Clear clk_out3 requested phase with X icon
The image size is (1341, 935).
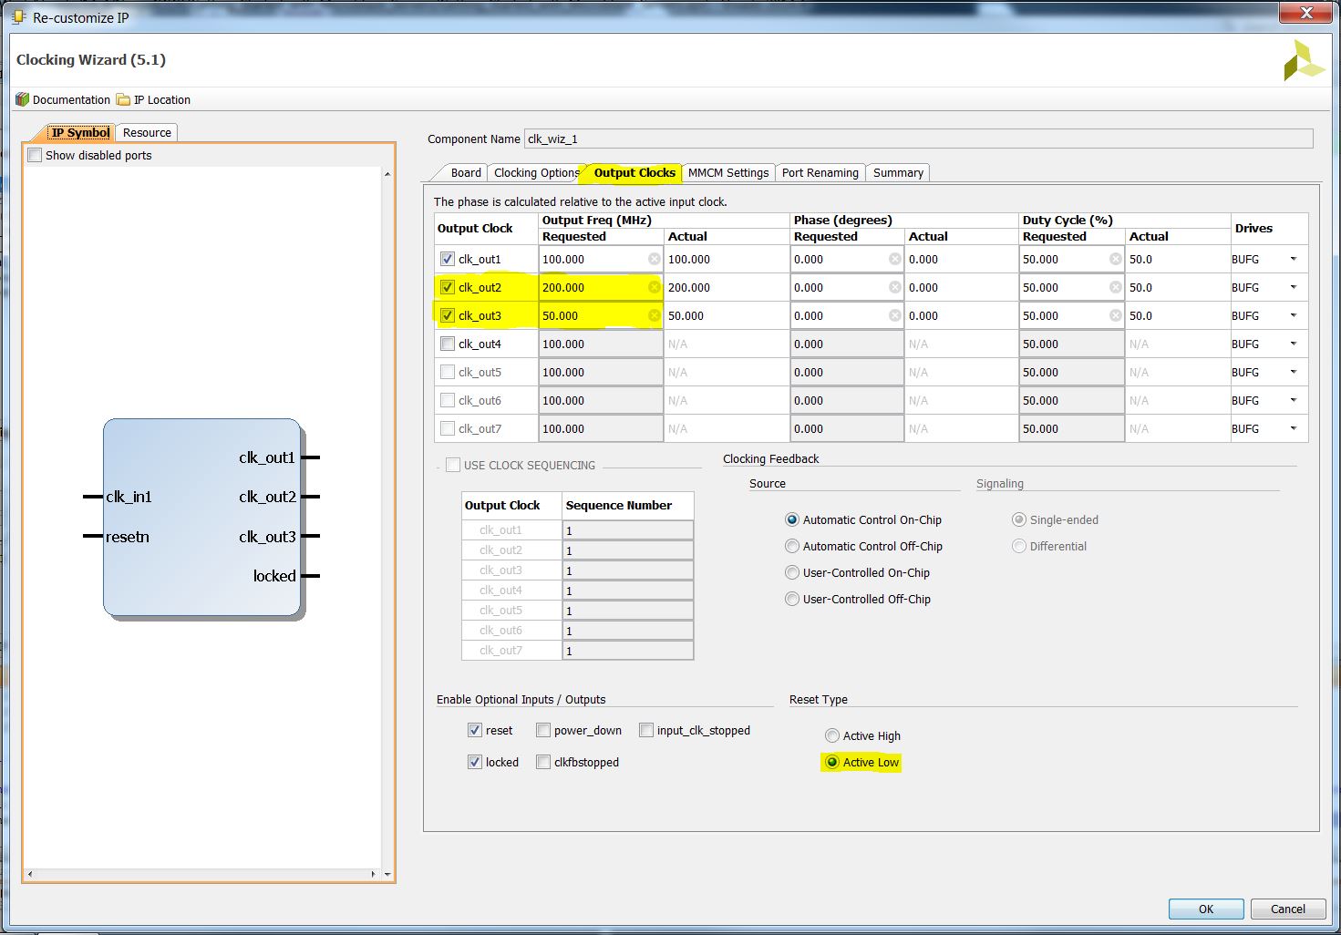(895, 315)
